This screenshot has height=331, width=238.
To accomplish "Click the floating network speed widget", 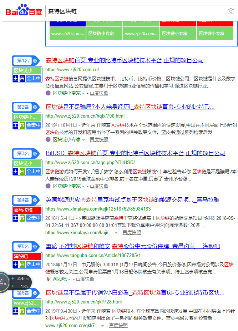I will [x=15, y=282].
